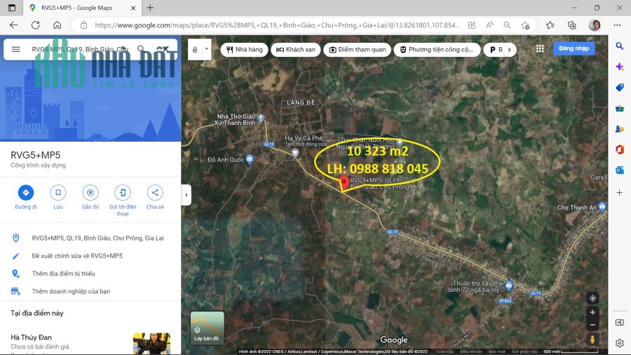This screenshot has height=355, width=631.
Task: Click the Đăng nhập sign-in button
Action: pos(574,48)
